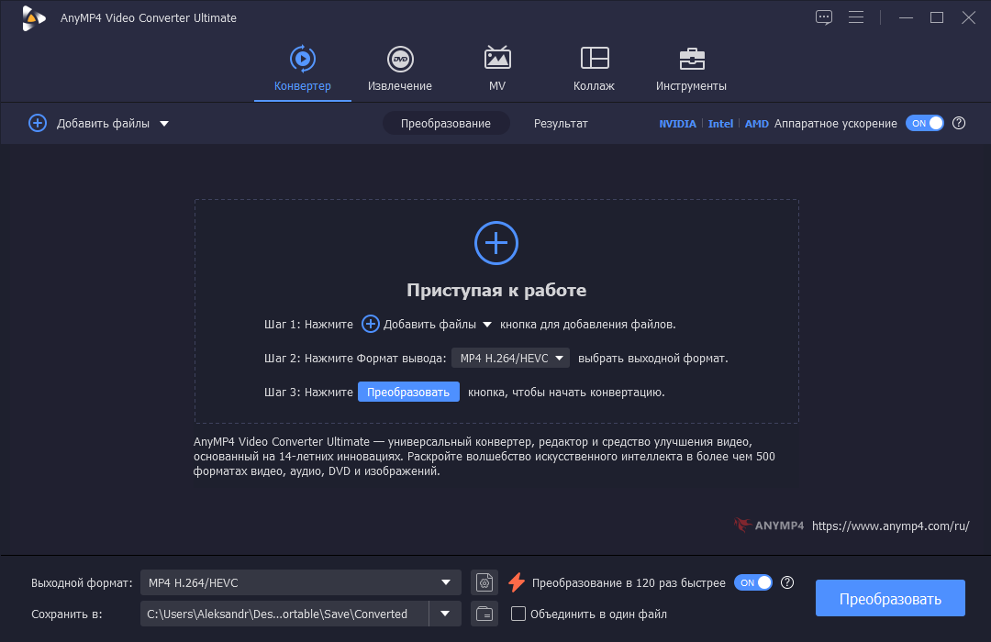Check Объединить в один файл

518,614
